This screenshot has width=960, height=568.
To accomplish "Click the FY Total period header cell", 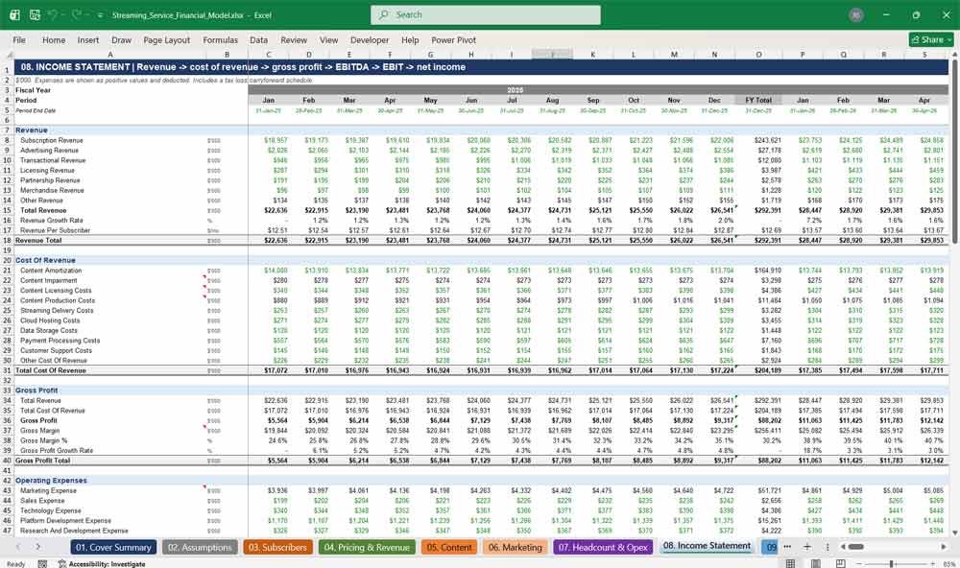I will tap(758, 100).
